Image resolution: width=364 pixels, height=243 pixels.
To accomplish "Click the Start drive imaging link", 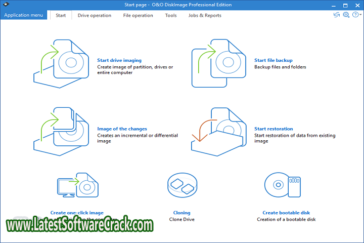I will (x=119, y=60).
